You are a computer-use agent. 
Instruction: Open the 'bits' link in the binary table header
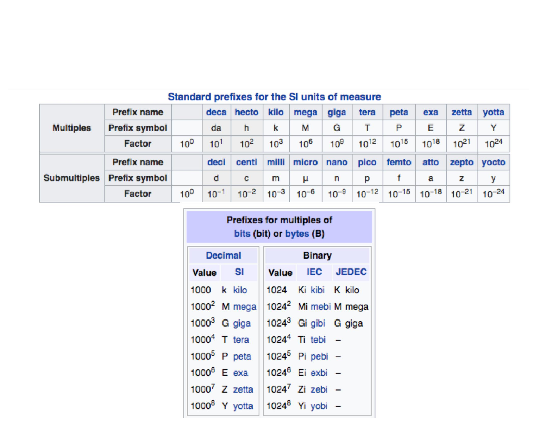(242, 234)
